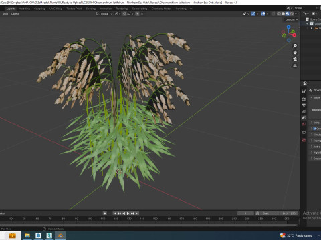The width and height of the screenshot is (321, 240).
Task: Toggle X-ray view icon
Action: (273, 14)
